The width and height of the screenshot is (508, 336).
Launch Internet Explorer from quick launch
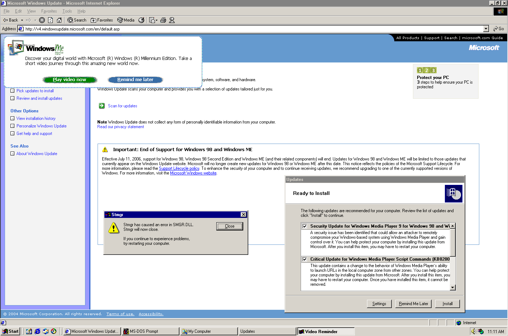point(37,331)
